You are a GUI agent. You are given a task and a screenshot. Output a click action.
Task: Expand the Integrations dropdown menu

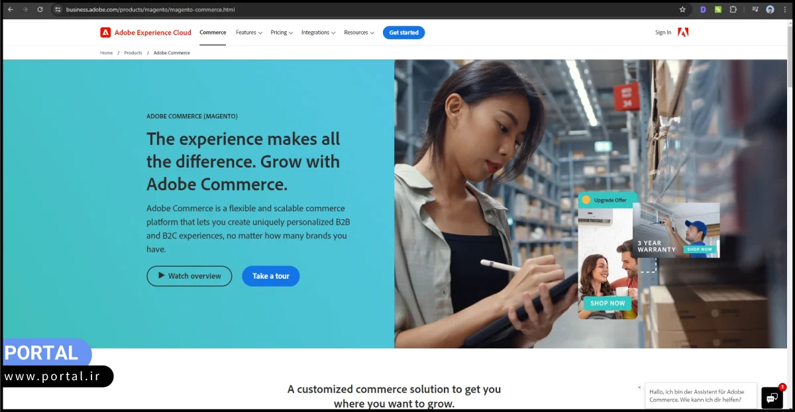click(x=318, y=32)
